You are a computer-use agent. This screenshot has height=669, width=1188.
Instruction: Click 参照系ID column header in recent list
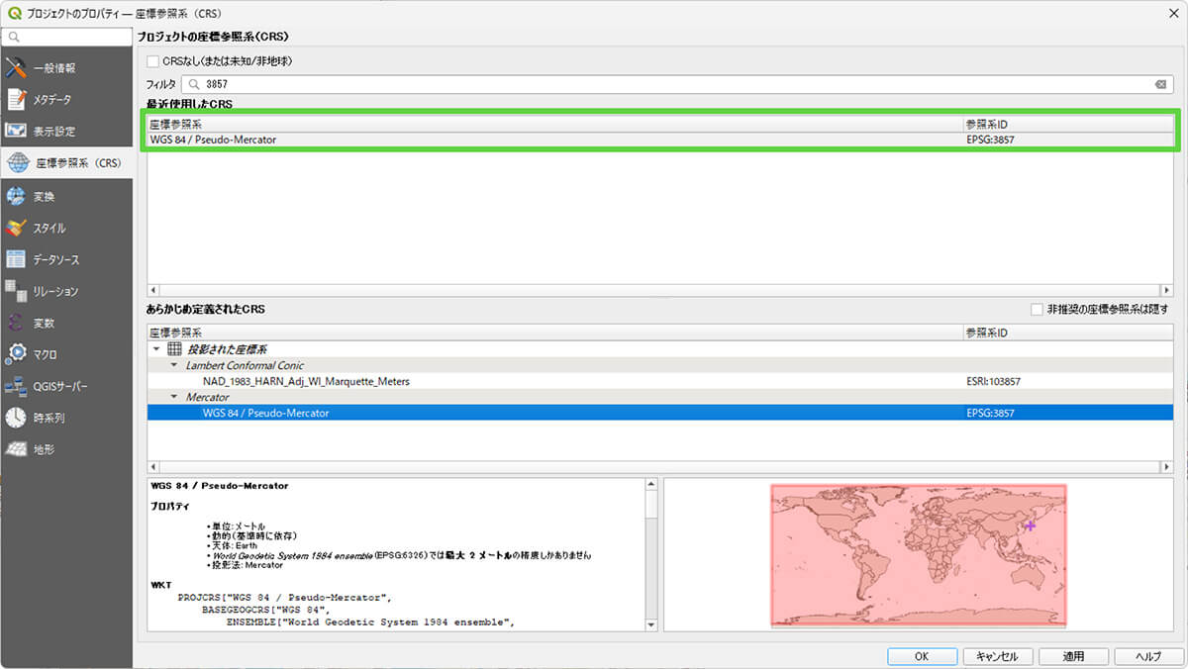pos(1068,125)
